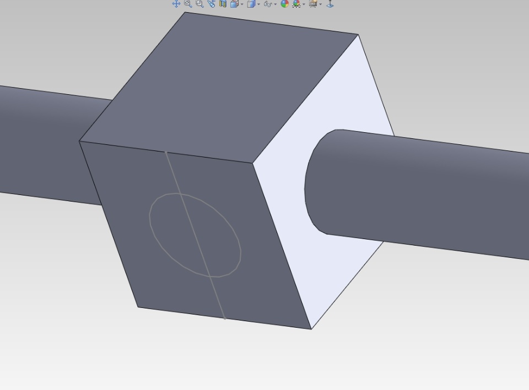
Task: Click the four-arrow pan icon in the view toolbar
Action: pyautogui.click(x=176, y=4)
